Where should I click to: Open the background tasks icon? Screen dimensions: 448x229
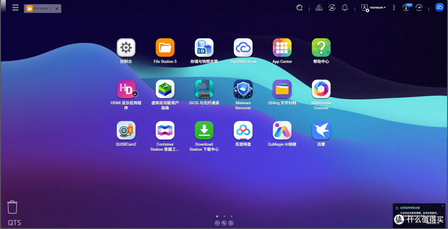tap(319, 8)
